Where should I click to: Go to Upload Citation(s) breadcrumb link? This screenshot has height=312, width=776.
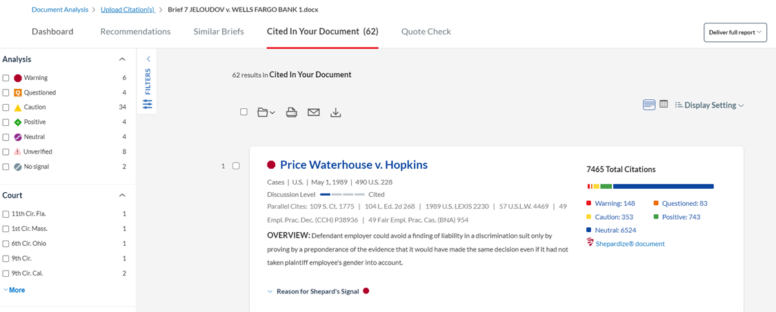pyautogui.click(x=128, y=10)
